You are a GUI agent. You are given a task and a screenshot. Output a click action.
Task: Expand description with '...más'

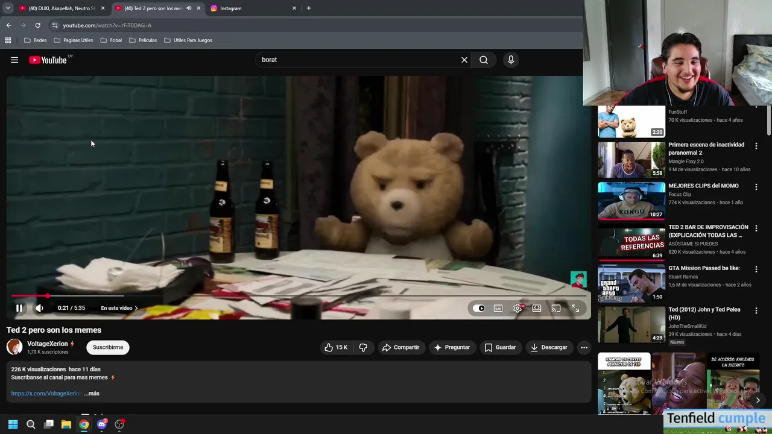click(92, 394)
